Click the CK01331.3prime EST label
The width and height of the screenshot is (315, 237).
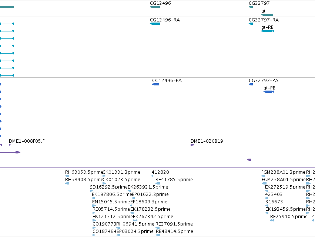coord(121,172)
